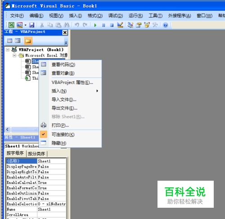The height and width of the screenshot is (219, 225).
Task: Choose 查看代码(O) from context menu
Action: pos(70,64)
